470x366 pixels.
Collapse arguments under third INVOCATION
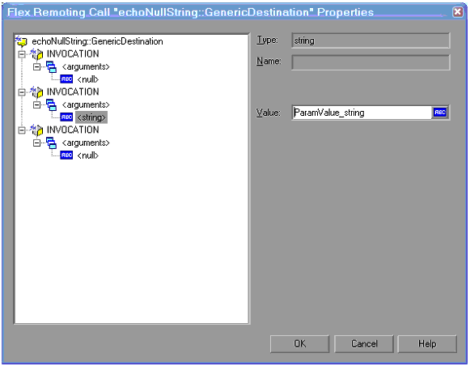36,143
